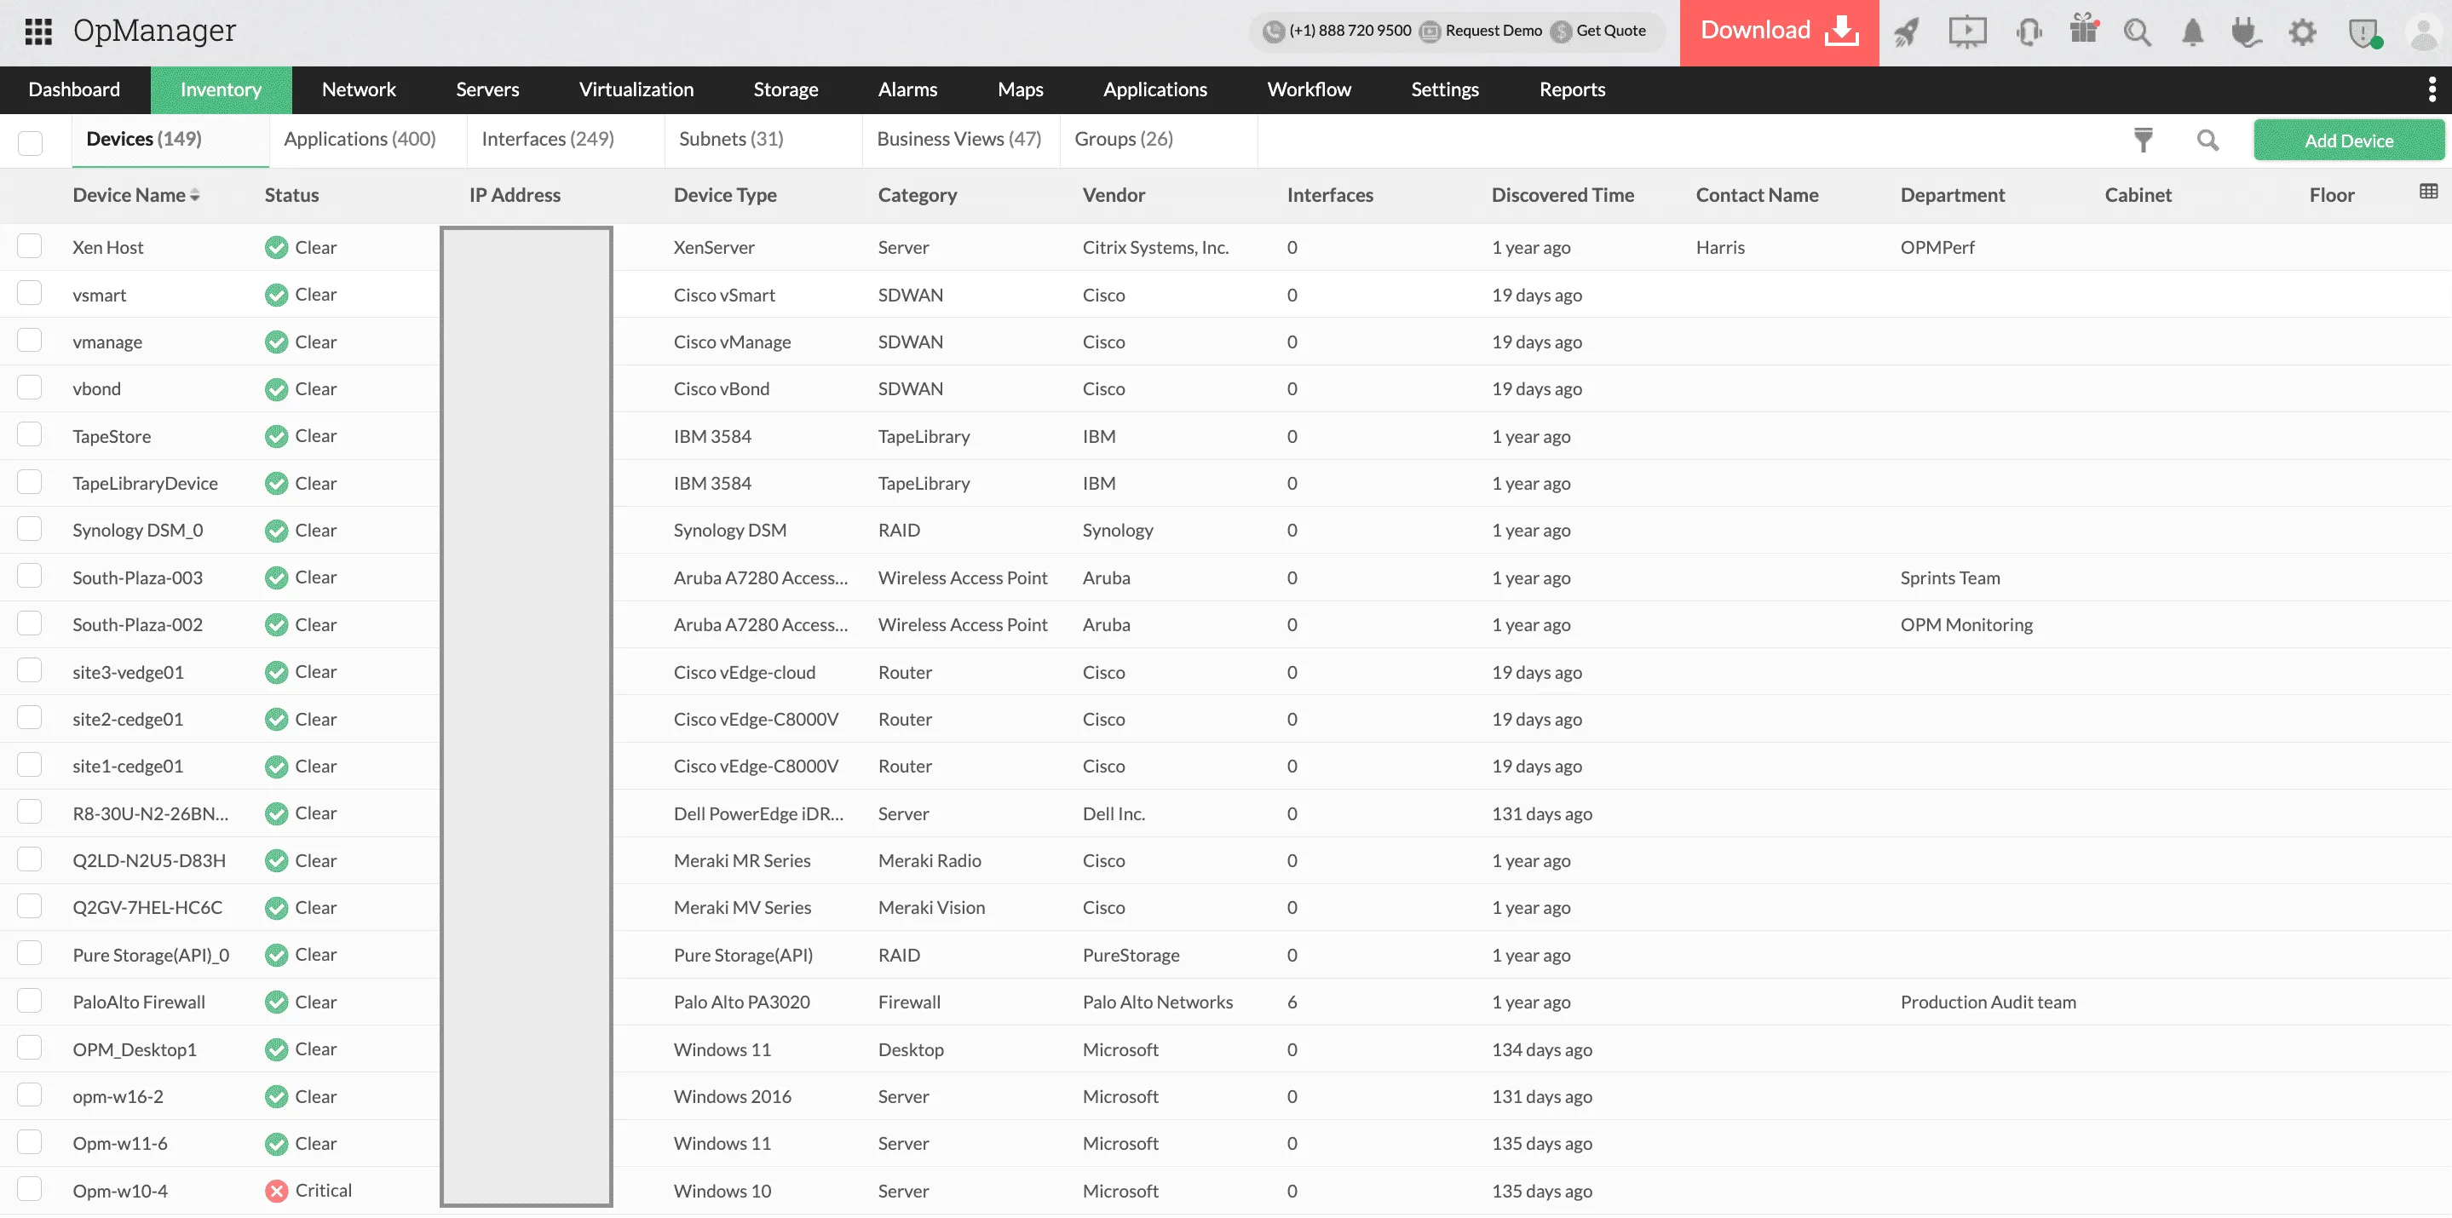Click the 'Production Audit team' department cell
Image resolution: width=2452 pixels, height=1218 pixels.
pyautogui.click(x=1988, y=1002)
